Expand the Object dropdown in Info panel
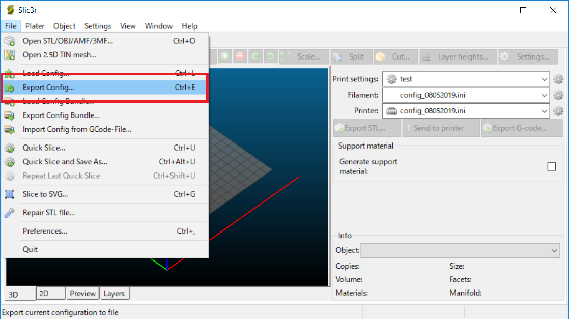The width and height of the screenshot is (569, 319). point(460,250)
